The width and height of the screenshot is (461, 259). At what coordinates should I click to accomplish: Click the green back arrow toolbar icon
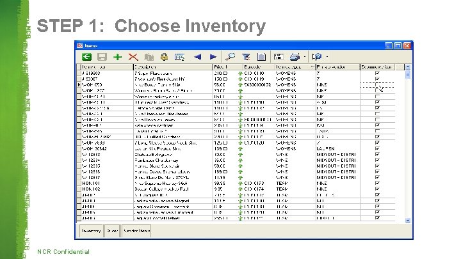(x=86, y=57)
